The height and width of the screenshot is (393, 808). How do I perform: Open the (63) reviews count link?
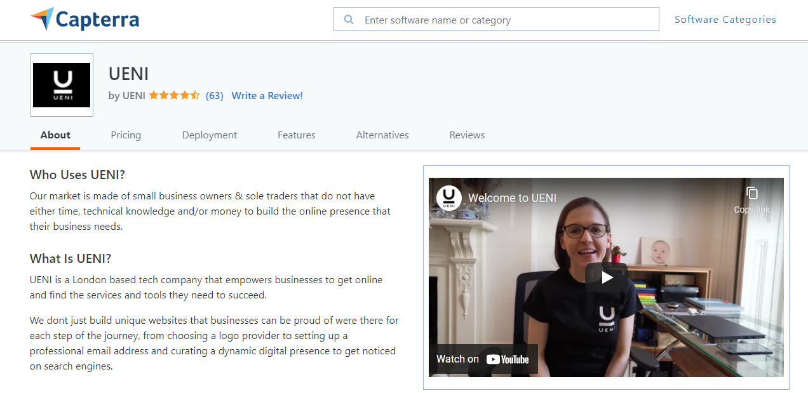coord(215,96)
